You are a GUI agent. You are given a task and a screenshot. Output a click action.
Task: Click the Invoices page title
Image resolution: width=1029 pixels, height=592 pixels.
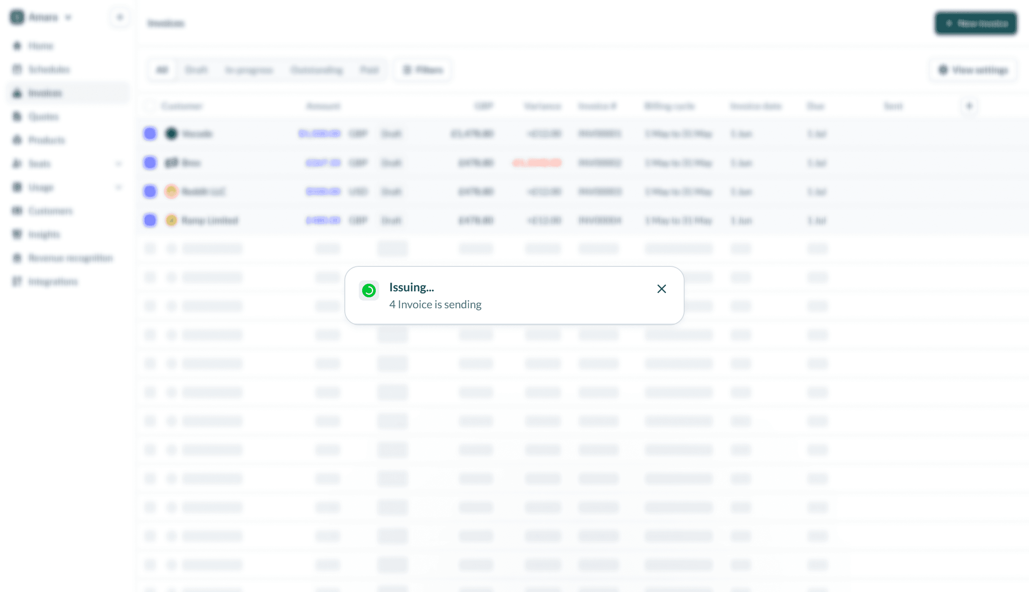[166, 23]
